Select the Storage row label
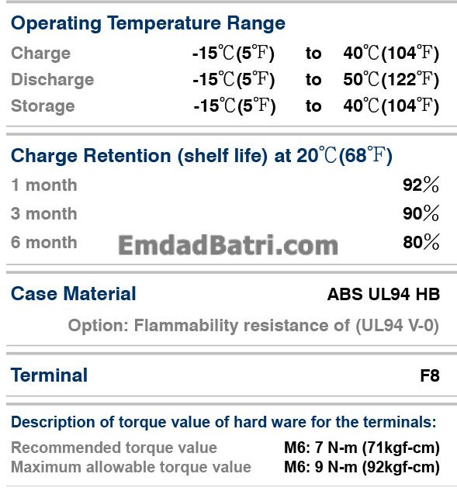The height and width of the screenshot is (491, 457). [x=43, y=105]
